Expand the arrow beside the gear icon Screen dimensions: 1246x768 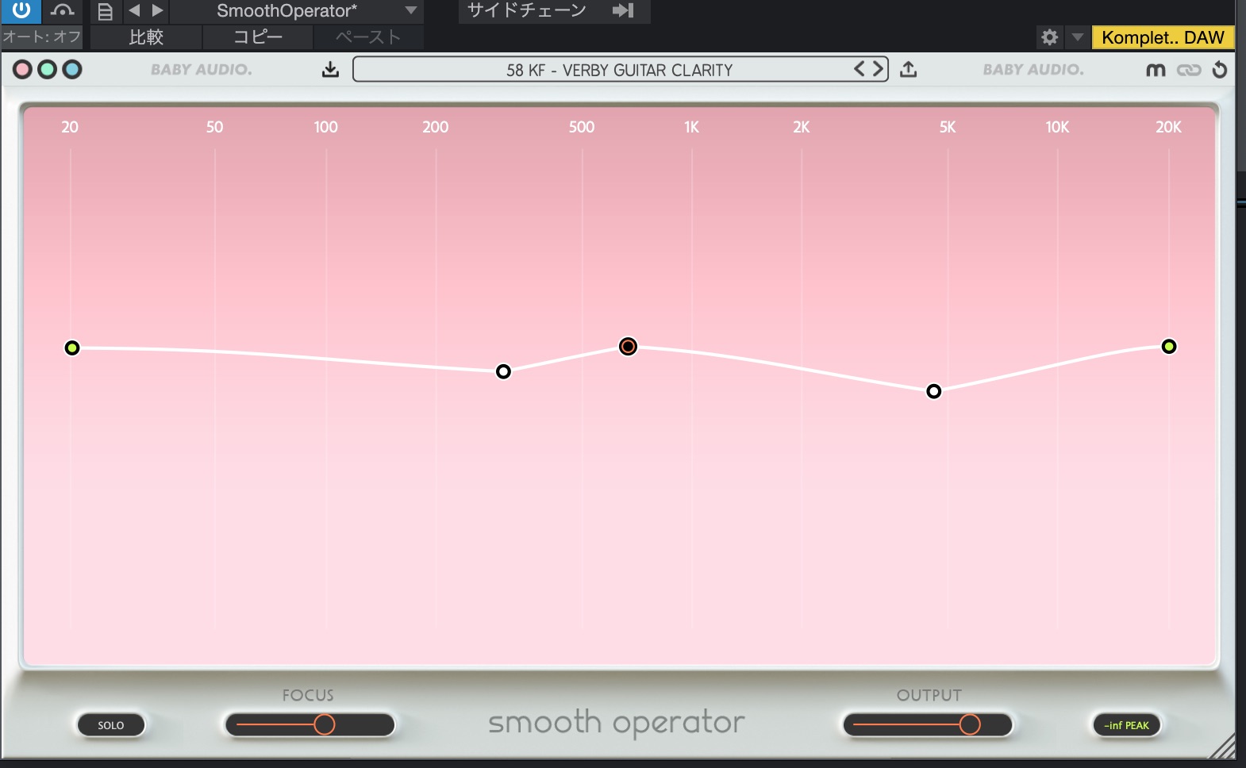[x=1077, y=37]
